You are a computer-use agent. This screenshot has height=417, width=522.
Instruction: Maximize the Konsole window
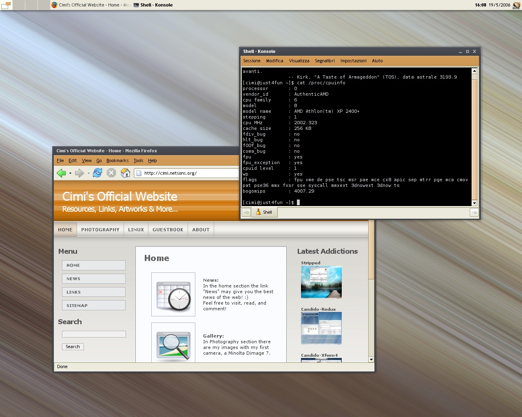point(467,52)
